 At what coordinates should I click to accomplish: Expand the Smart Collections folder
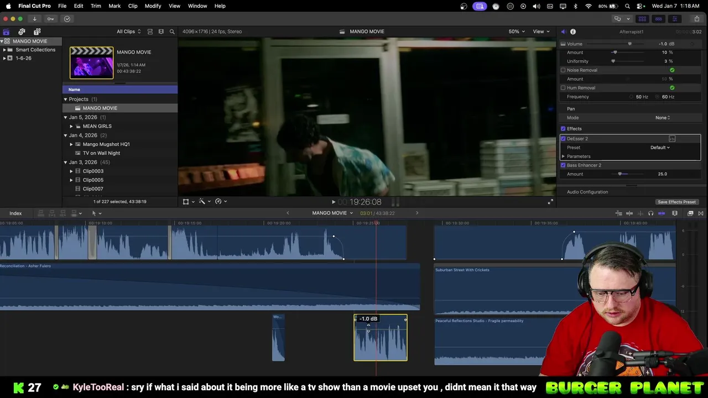[x=4, y=50]
